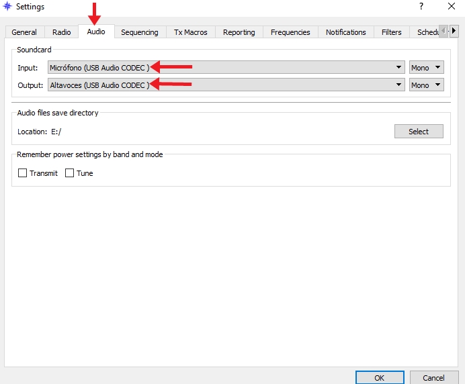Switch to the General tab
The width and height of the screenshot is (465, 384).
(24, 32)
